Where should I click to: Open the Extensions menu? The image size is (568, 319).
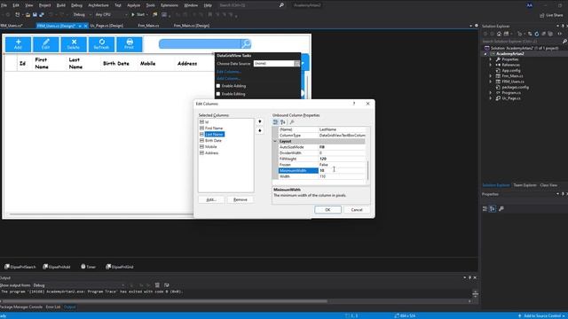(170, 5)
